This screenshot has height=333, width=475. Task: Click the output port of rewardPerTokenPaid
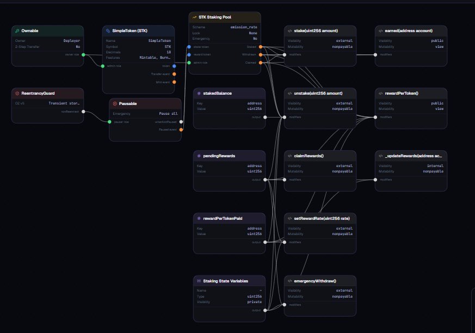pos(265,242)
